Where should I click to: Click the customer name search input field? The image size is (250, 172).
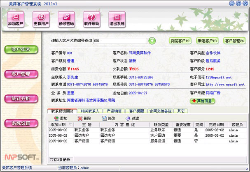119,41
